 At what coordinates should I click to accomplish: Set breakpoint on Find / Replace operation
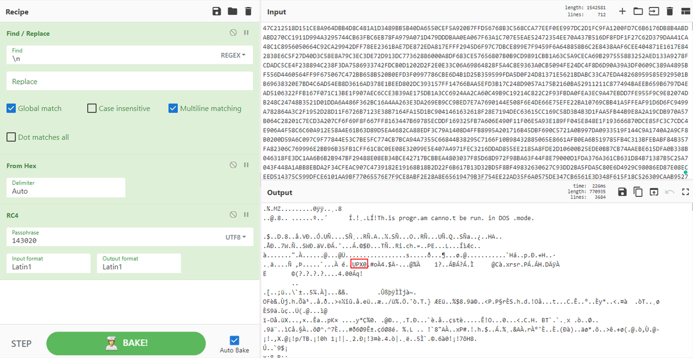pyautogui.click(x=246, y=33)
